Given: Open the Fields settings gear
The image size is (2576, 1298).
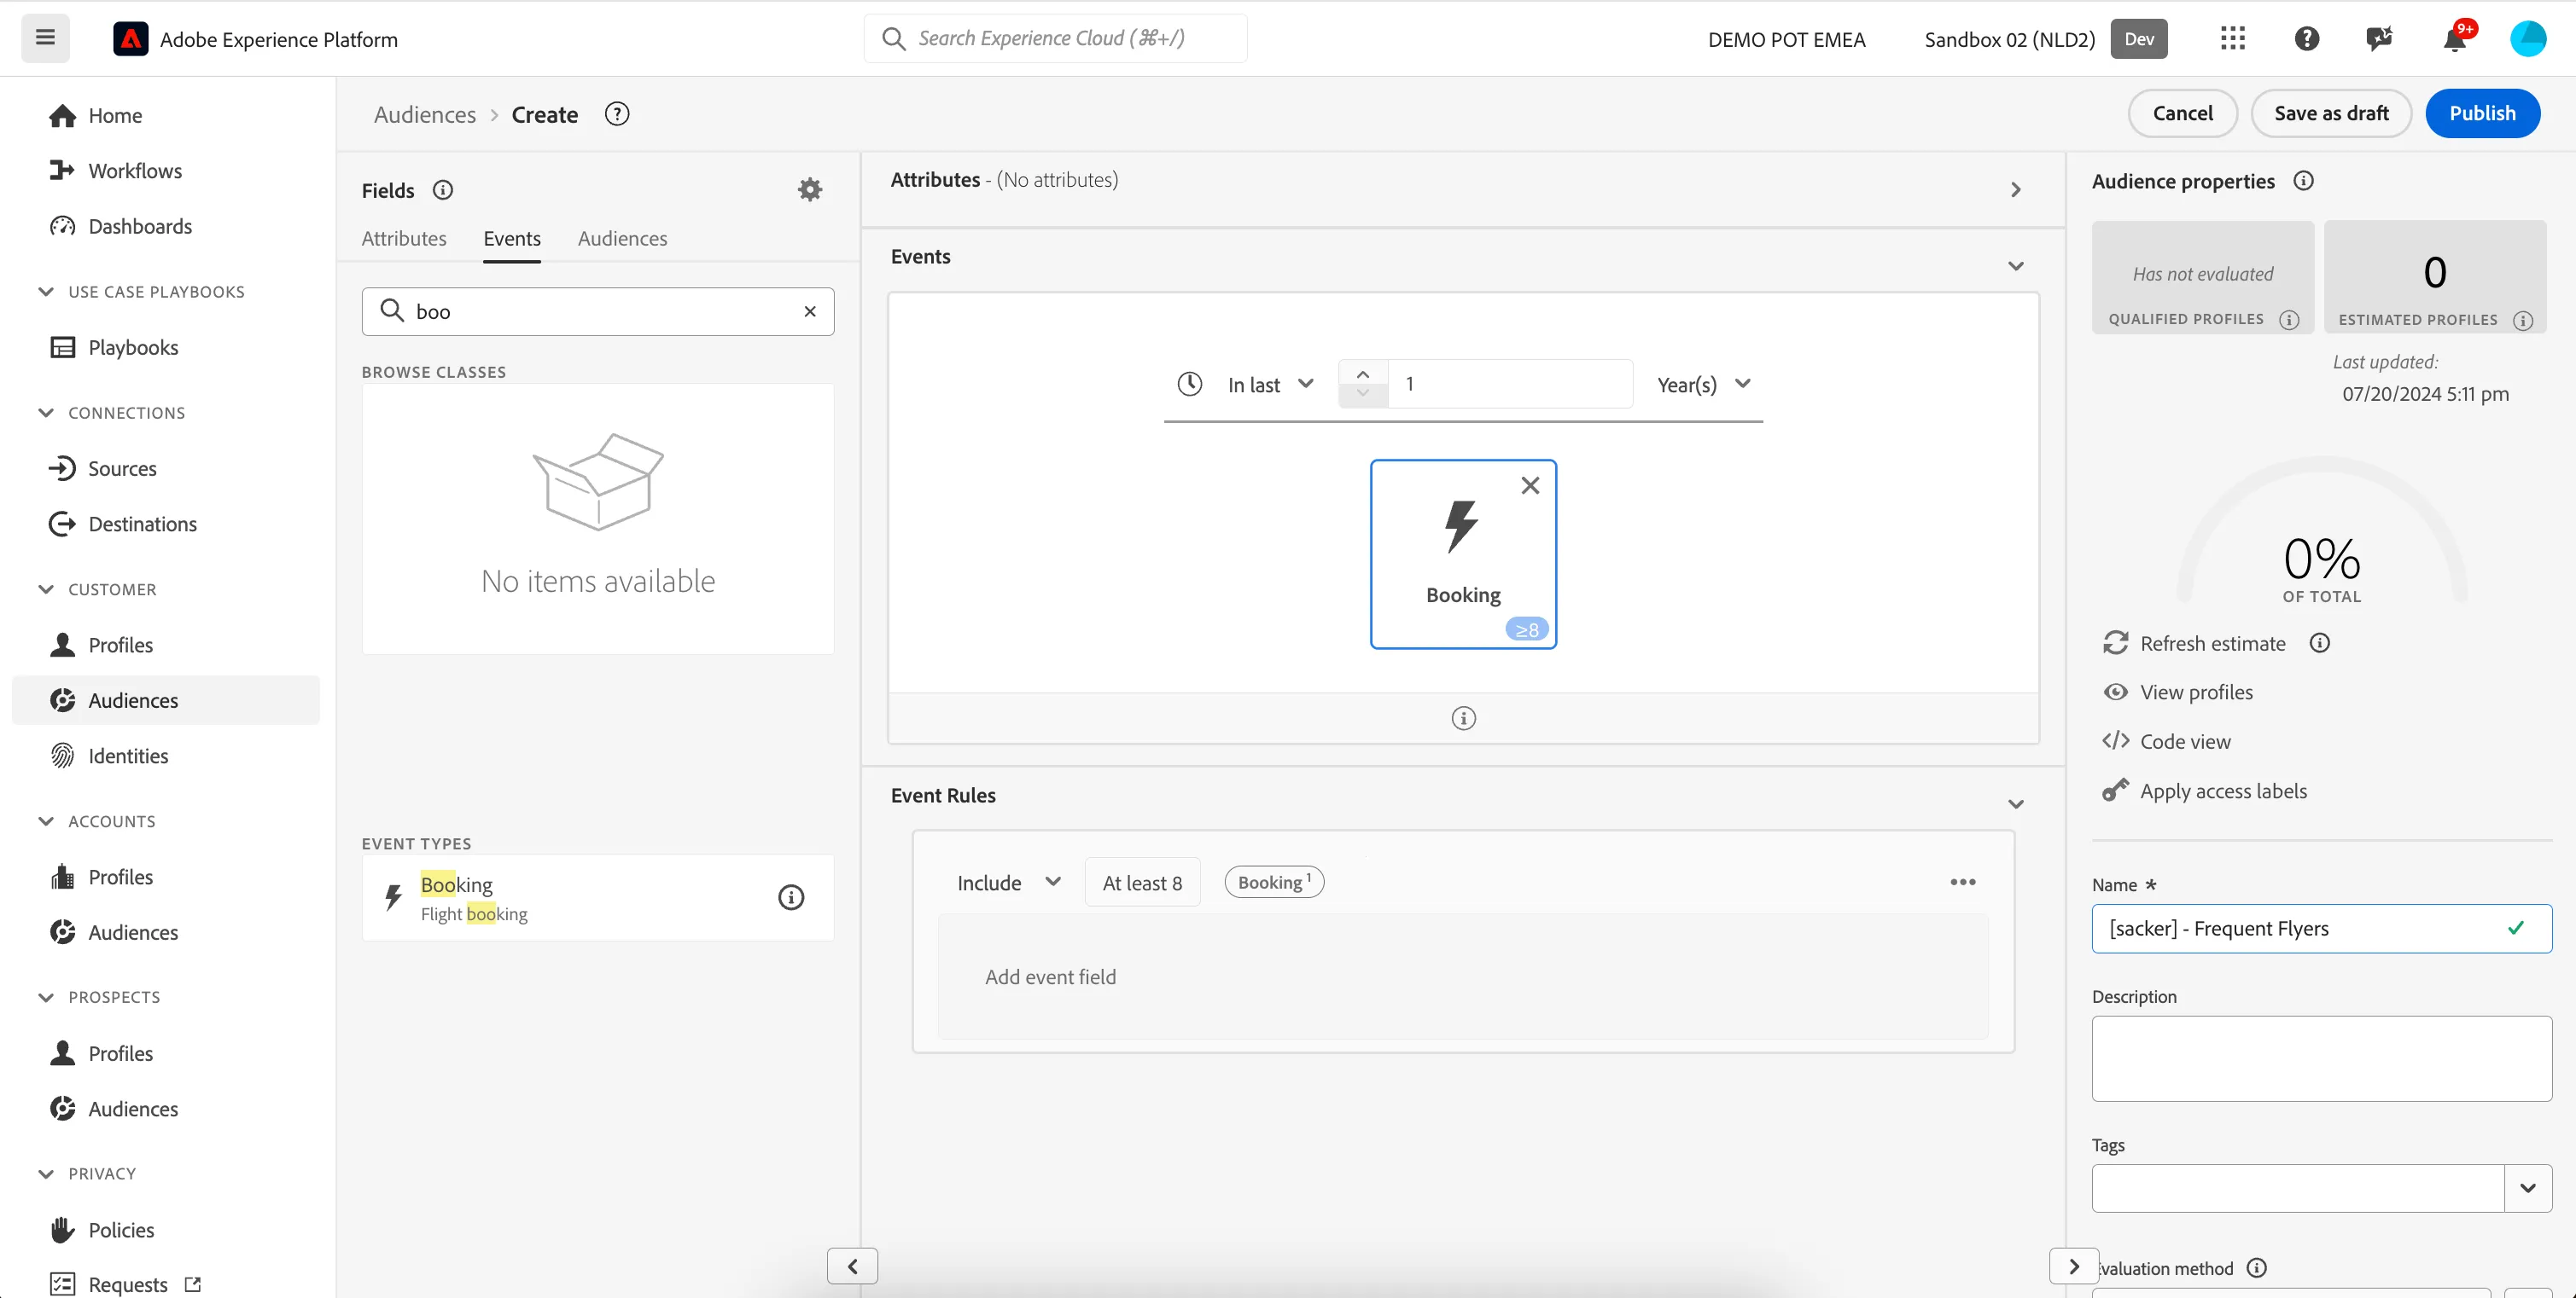Looking at the screenshot, I should [809, 190].
